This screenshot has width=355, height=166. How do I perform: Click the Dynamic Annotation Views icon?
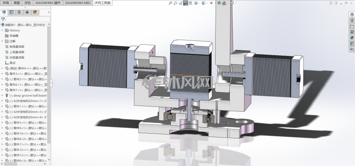click(190, 3)
